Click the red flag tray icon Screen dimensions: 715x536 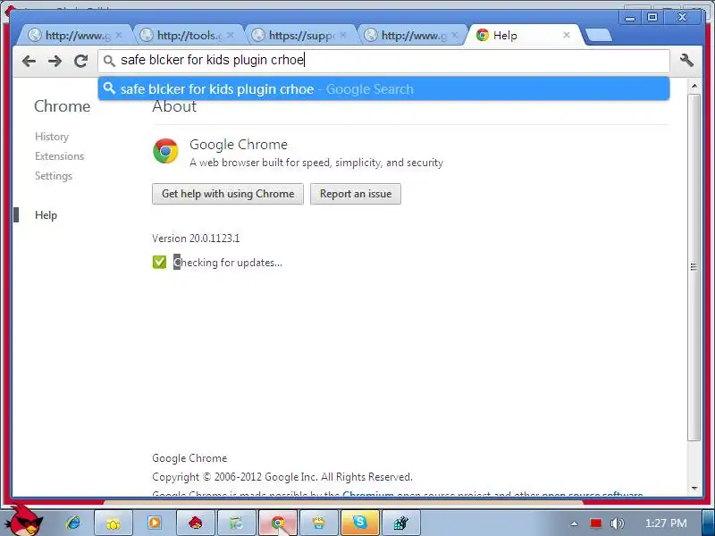pyautogui.click(x=595, y=523)
